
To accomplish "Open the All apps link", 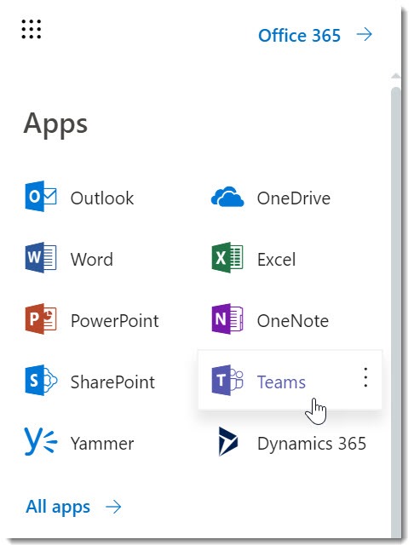I will 58,507.
